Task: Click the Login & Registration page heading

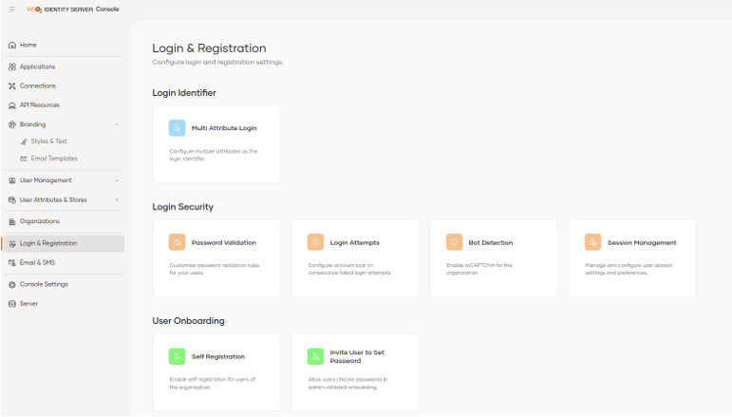Action: [209, 48]
